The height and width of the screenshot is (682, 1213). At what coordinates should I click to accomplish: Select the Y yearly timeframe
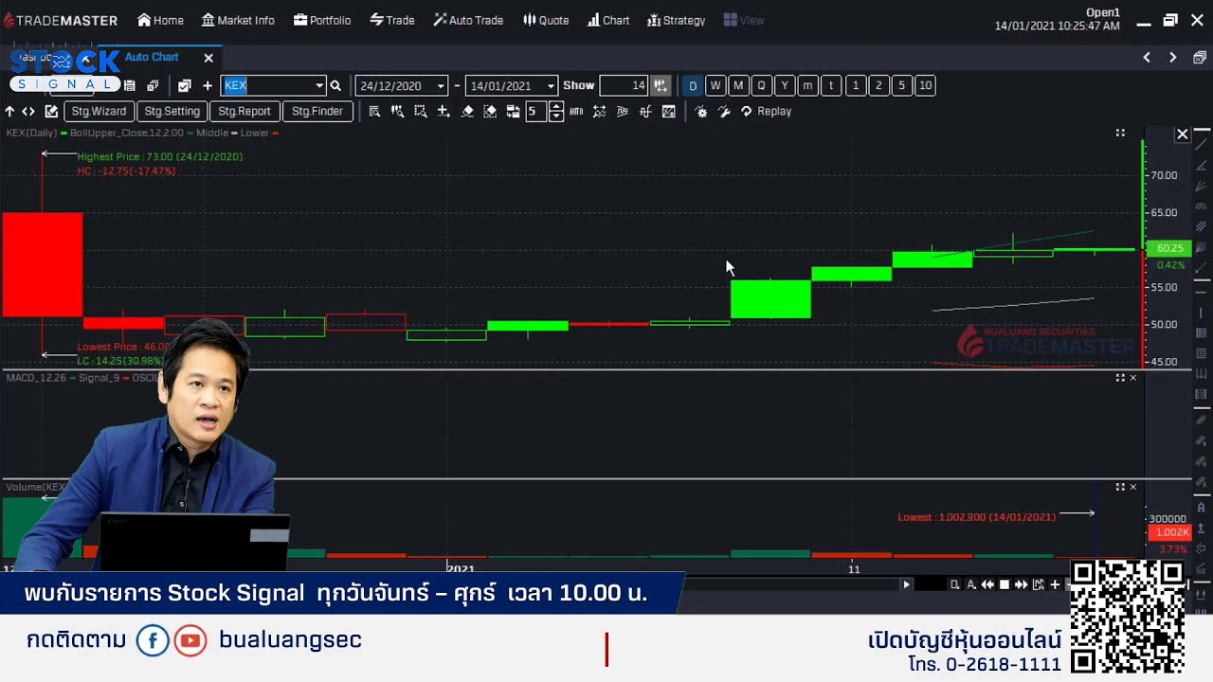(785, 85)
